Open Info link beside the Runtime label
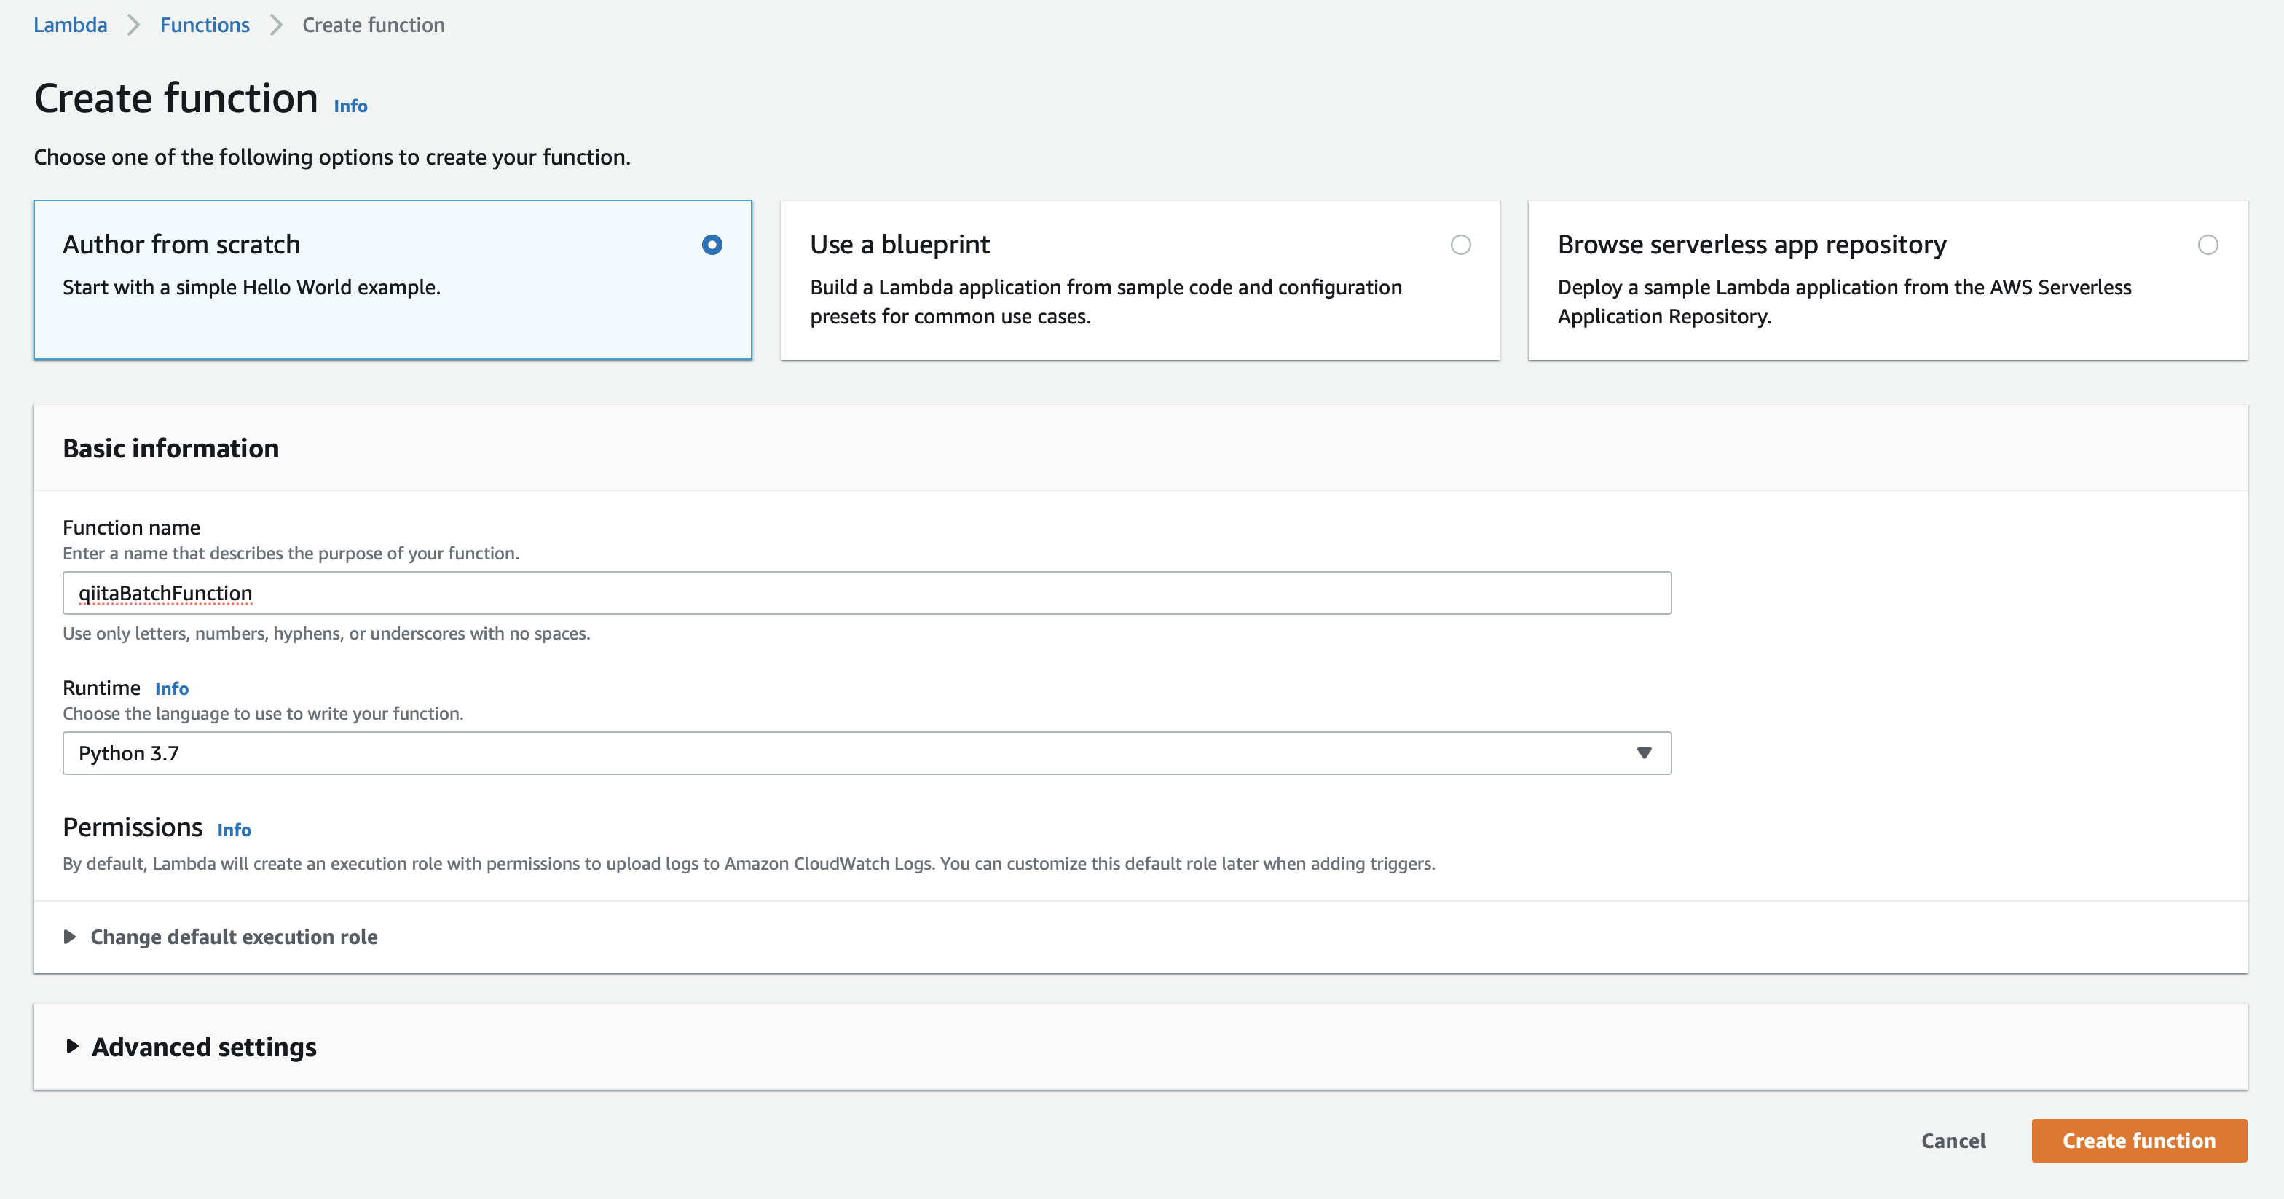Viewport: 2284px width, 1199px height. (171, 689)
